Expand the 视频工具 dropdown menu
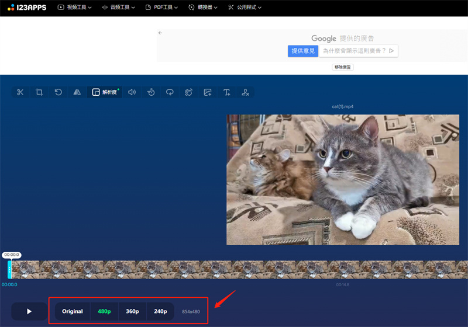Screen dimensions: 468x327 (75, 8)
